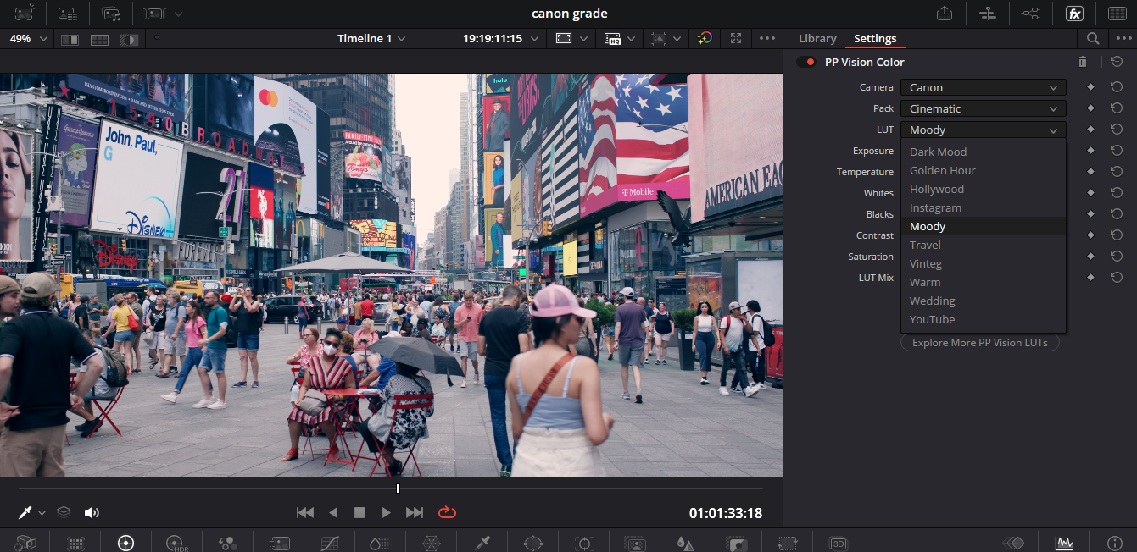Reset the LUT parameter
1137x552 pixels.
pos(1117,130)
